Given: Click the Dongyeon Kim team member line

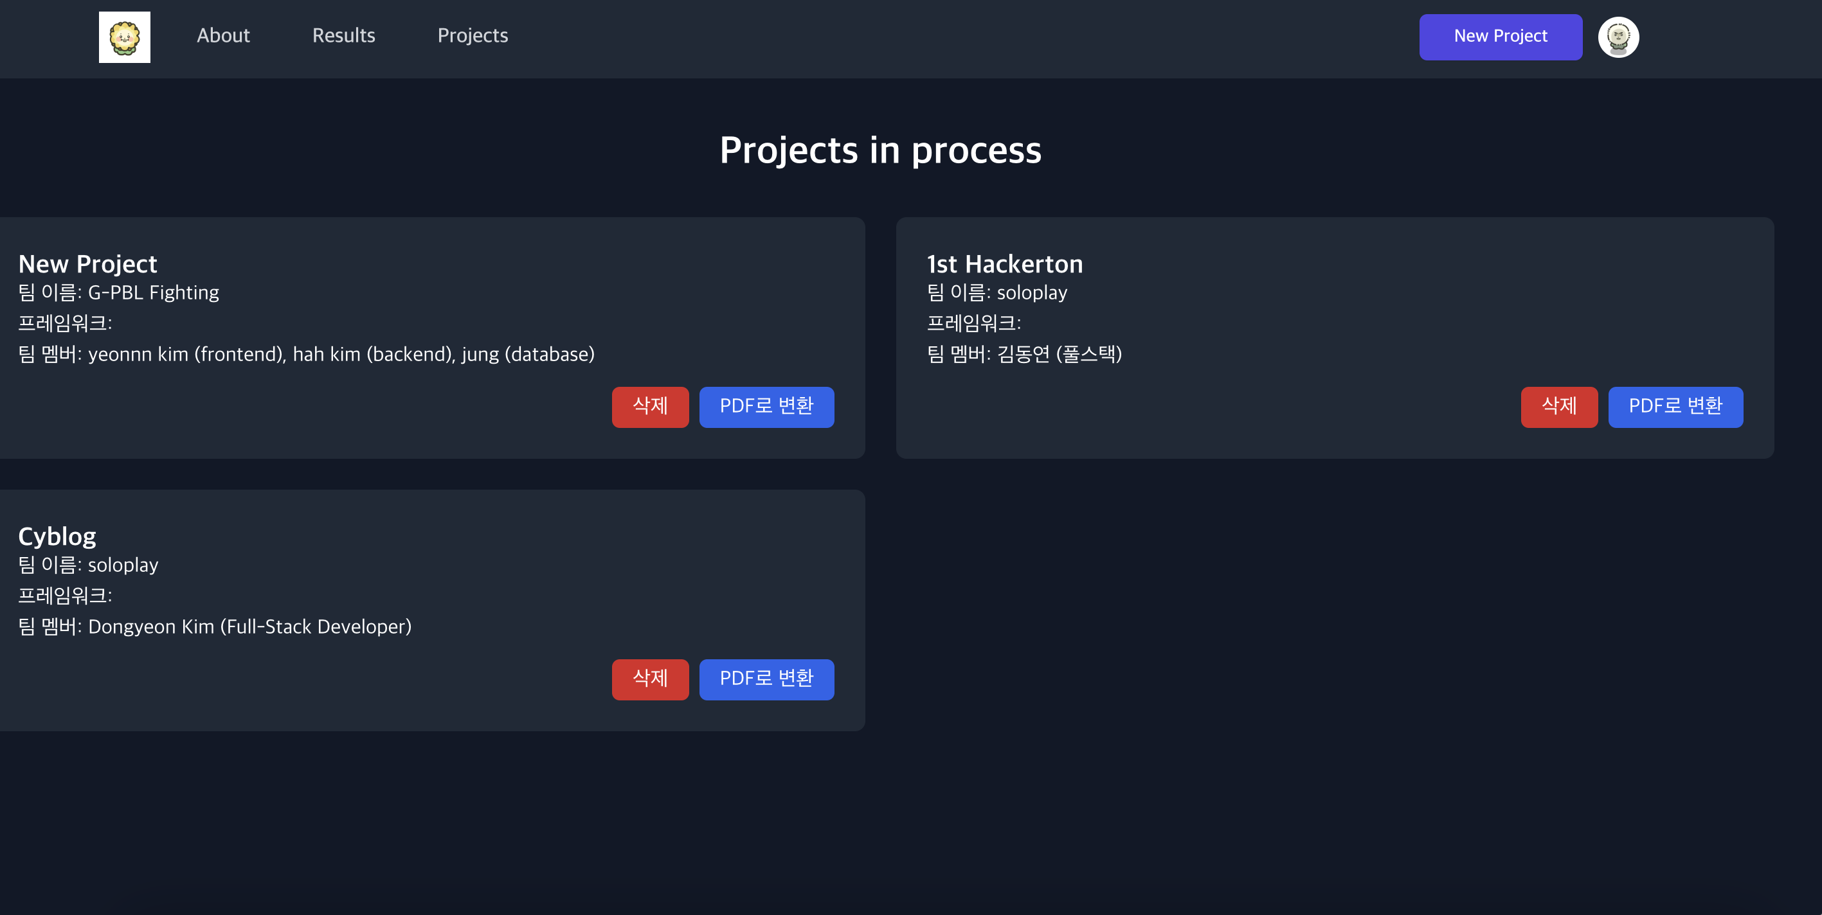Looking at the screenshot, I should 214,626.
